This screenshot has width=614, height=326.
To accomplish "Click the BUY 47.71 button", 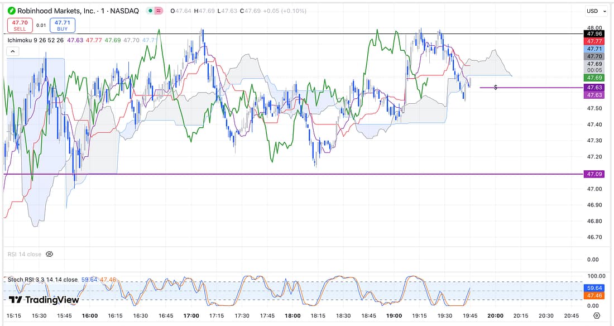I will 61,25.
